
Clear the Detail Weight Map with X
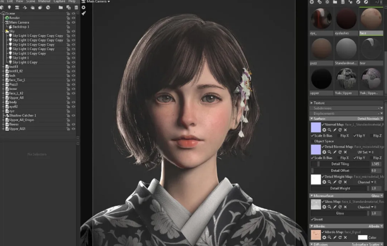point(345,182)
